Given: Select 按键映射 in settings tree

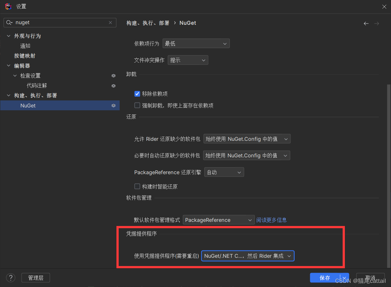Looking at the screenshot, I should click(25, 56).
